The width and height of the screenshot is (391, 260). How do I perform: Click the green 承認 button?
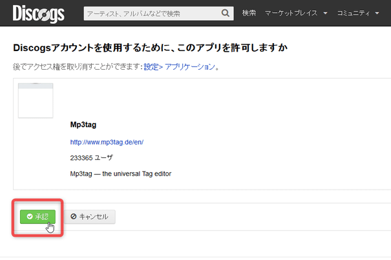click(37, 217)
